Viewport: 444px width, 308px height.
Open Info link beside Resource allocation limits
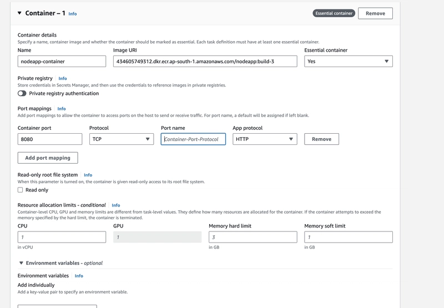[x=116, y=205]
